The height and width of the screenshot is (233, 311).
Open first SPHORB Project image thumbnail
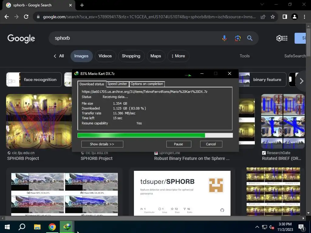tap(39, 121)
